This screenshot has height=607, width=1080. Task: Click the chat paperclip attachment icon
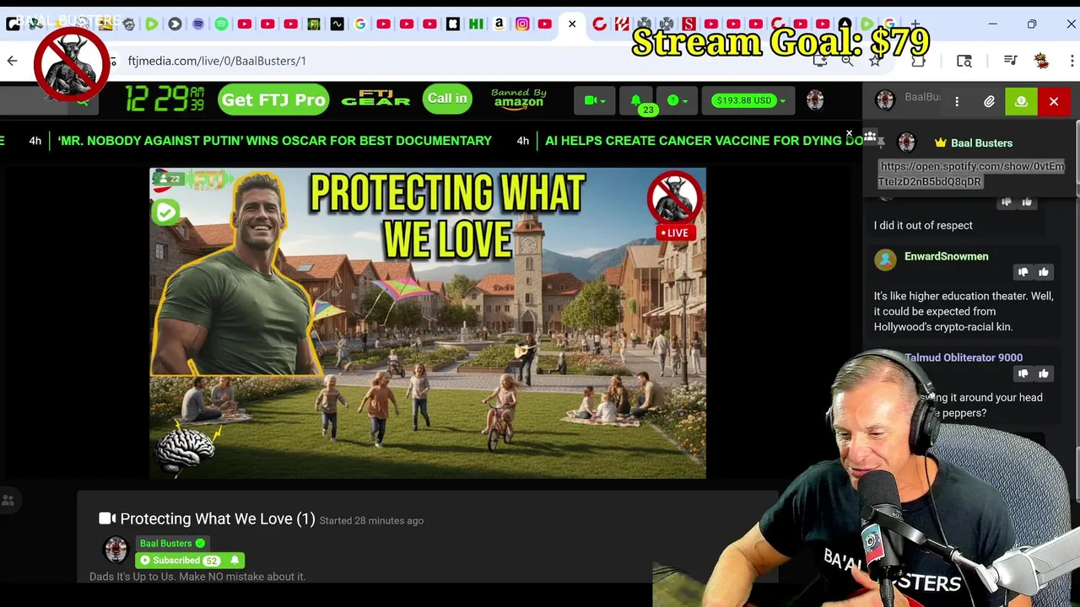[989, 101]
